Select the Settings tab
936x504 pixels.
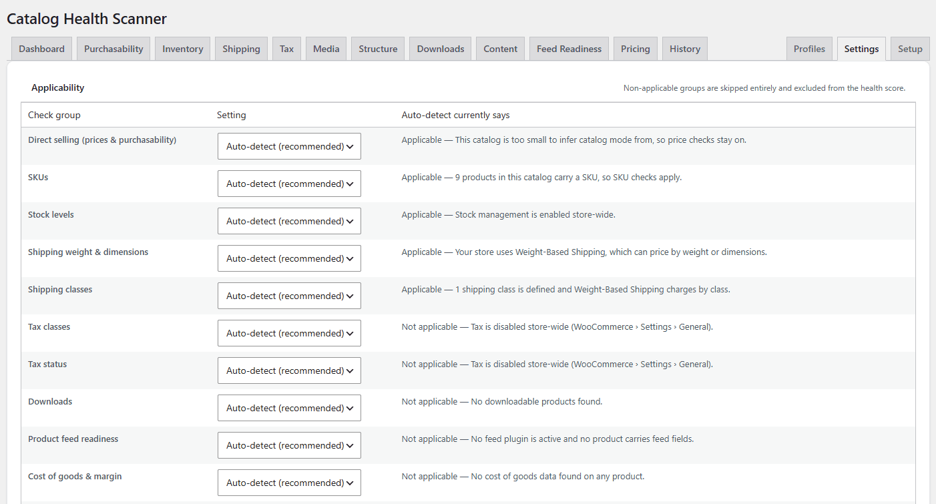861,49
